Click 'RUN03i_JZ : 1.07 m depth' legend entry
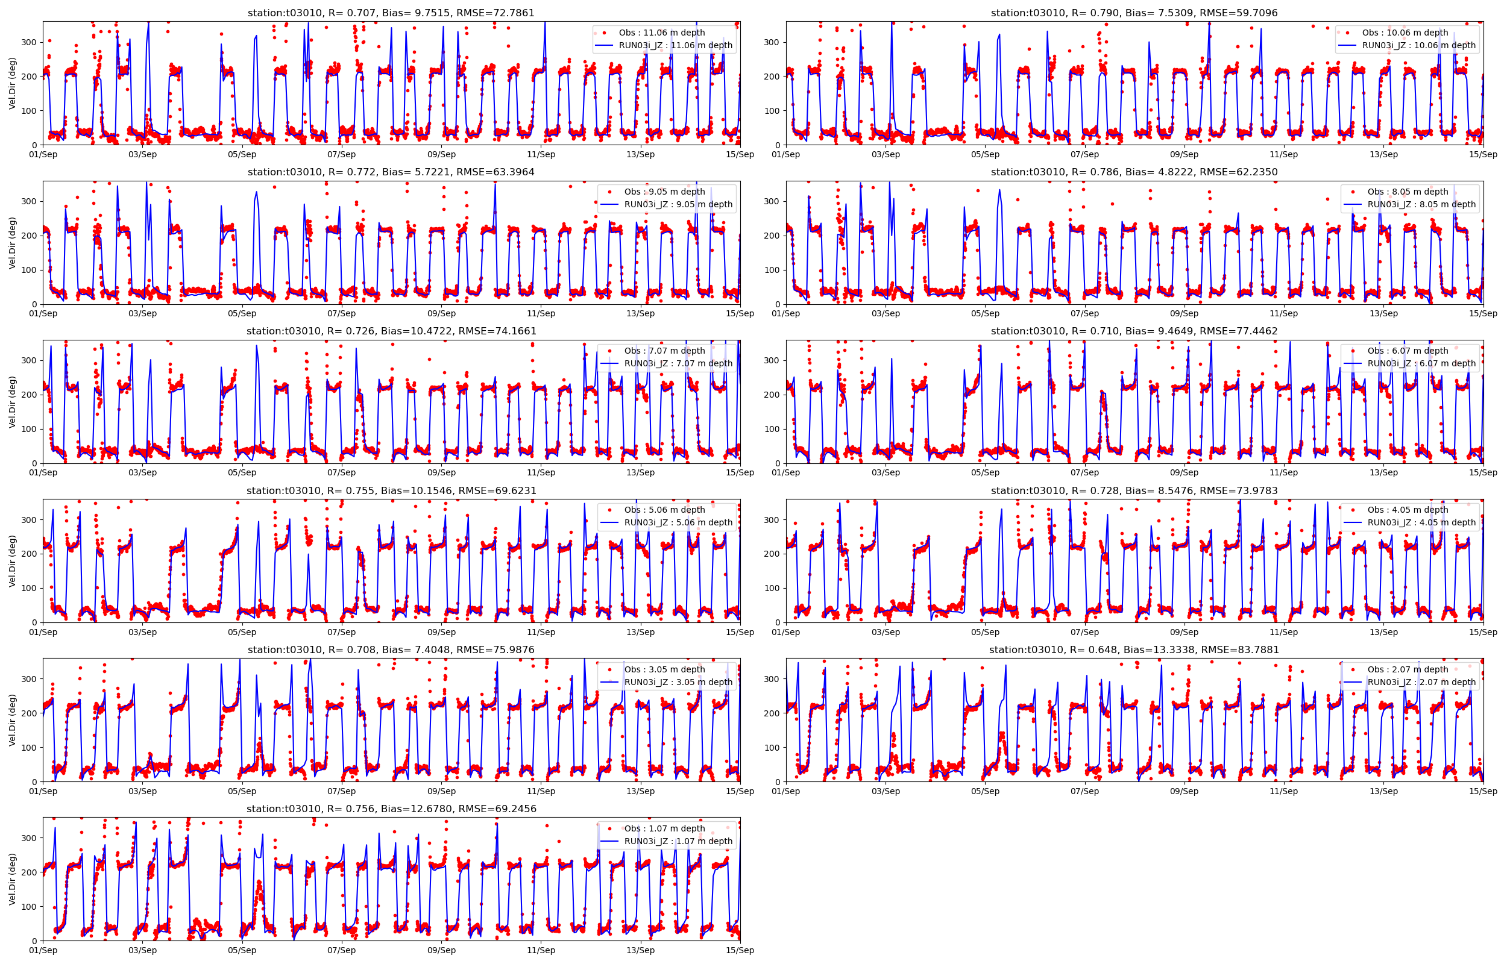 678,840
